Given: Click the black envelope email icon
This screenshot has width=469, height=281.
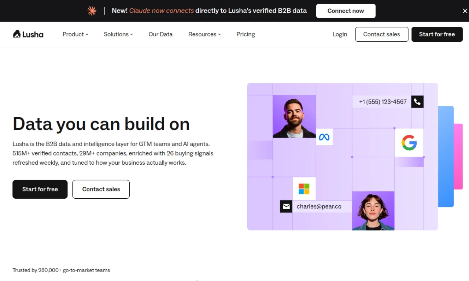Looking at the screenshot, I should pos(286,206).
